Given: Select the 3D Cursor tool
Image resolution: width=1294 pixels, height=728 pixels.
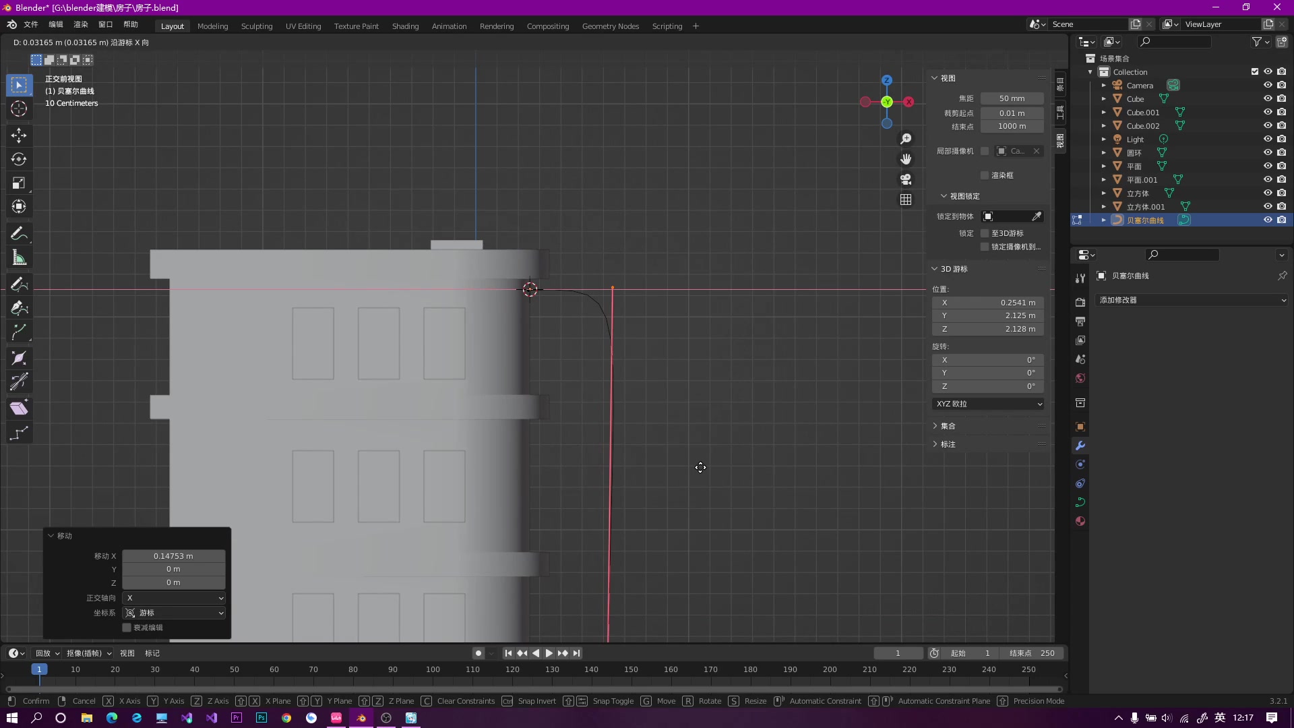Looking at the screenshot, I should (x=19, y=109).
